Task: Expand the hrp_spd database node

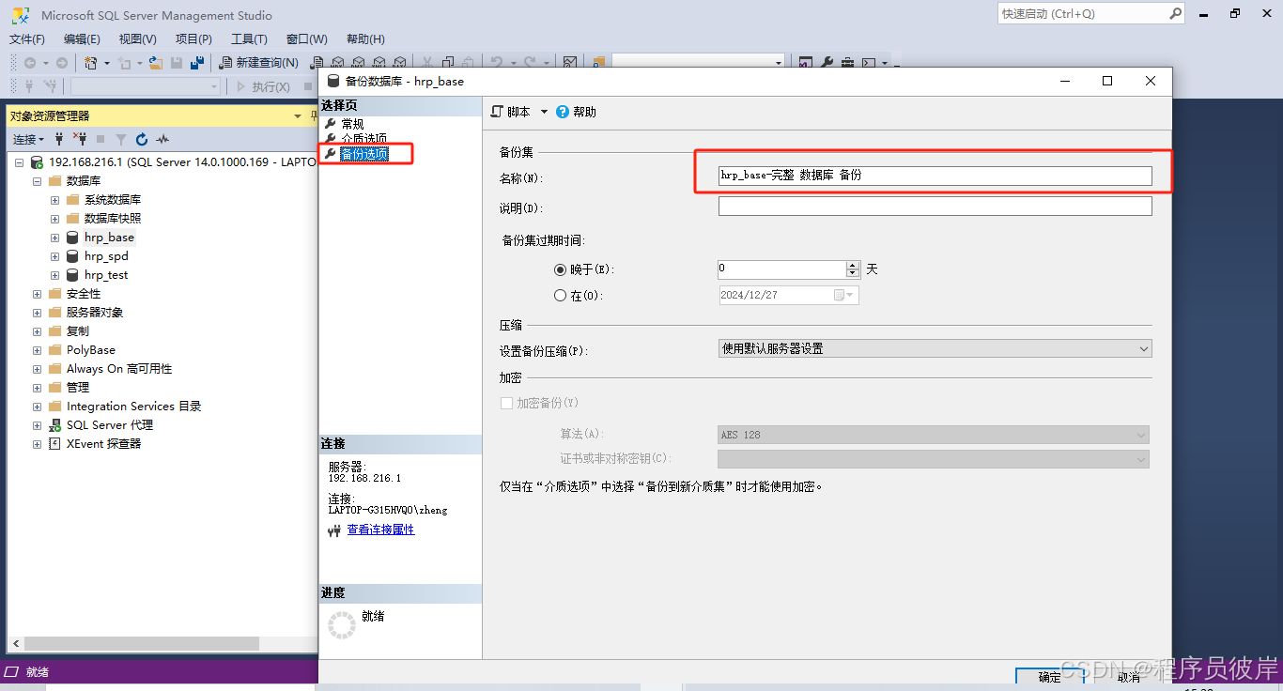Action: (54, 255)
